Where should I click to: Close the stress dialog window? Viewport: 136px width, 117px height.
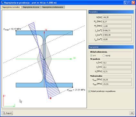pos(133,3)
